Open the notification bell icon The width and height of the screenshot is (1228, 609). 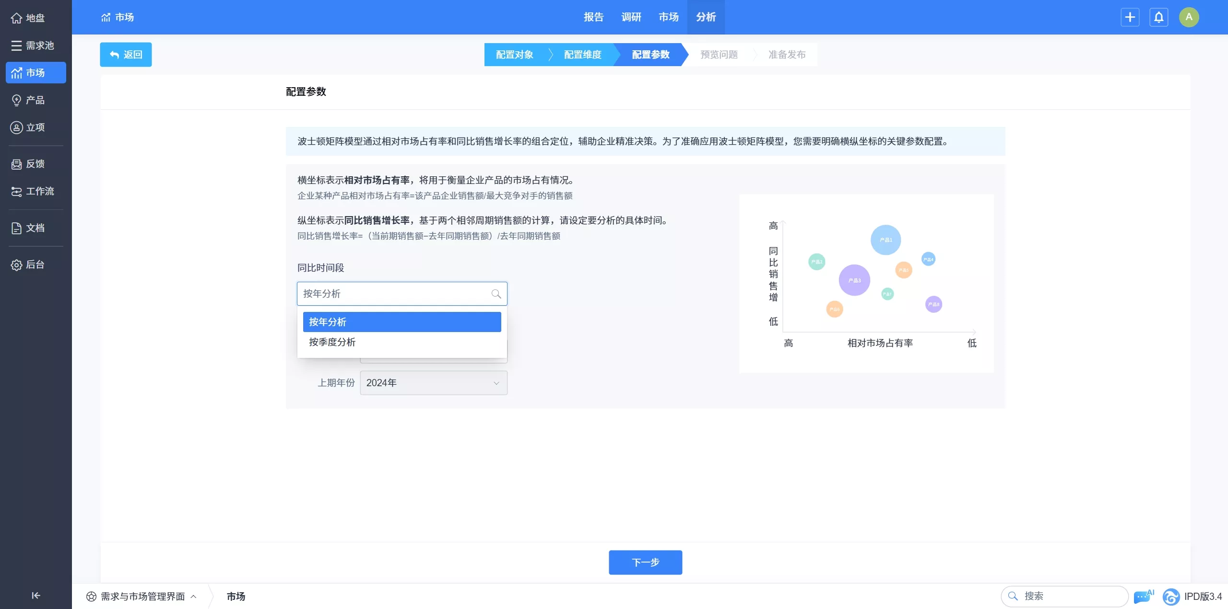[1158, 17]
